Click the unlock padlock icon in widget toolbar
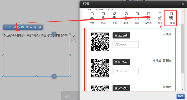The width and height of the screenshot is (187, 100). (x=31, y=27)
